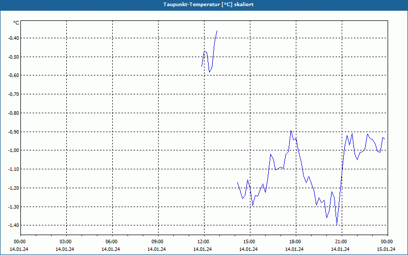Image resolution: width=408 pixels, height=255 pixels.
Task: Pick the "21:00" time label
Action: pos(341,242)
